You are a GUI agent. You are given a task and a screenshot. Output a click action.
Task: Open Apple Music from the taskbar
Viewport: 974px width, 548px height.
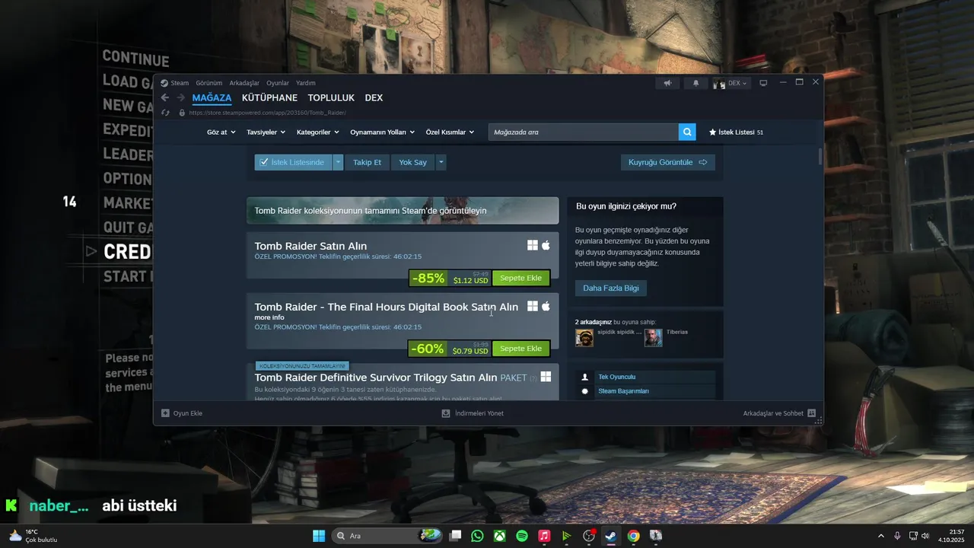(544, 536)
